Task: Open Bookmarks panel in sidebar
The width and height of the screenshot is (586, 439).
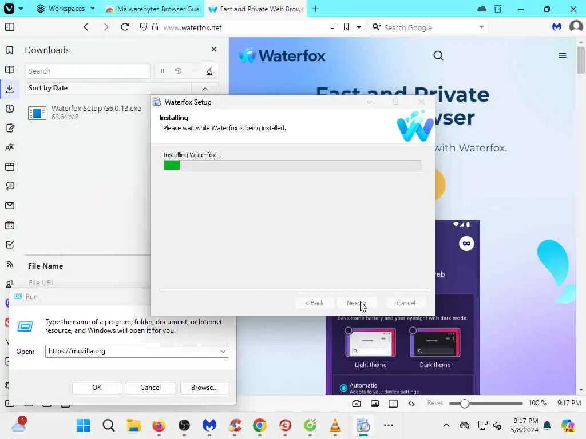Action: (x=10, y=50)
